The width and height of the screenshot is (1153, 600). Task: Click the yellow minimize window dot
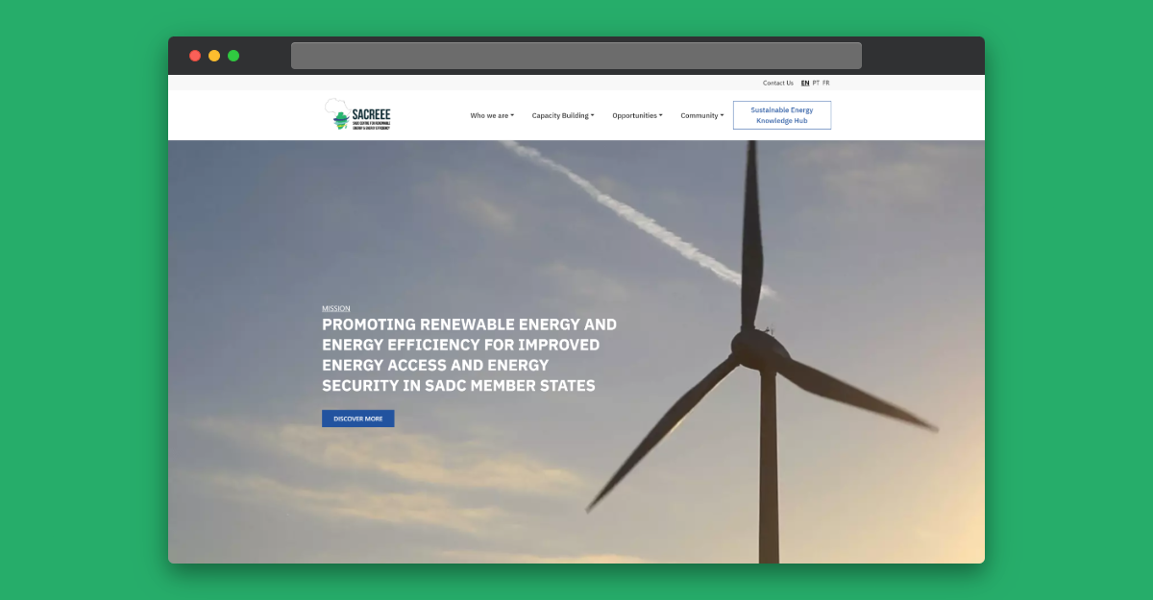[x=214, y=56]
